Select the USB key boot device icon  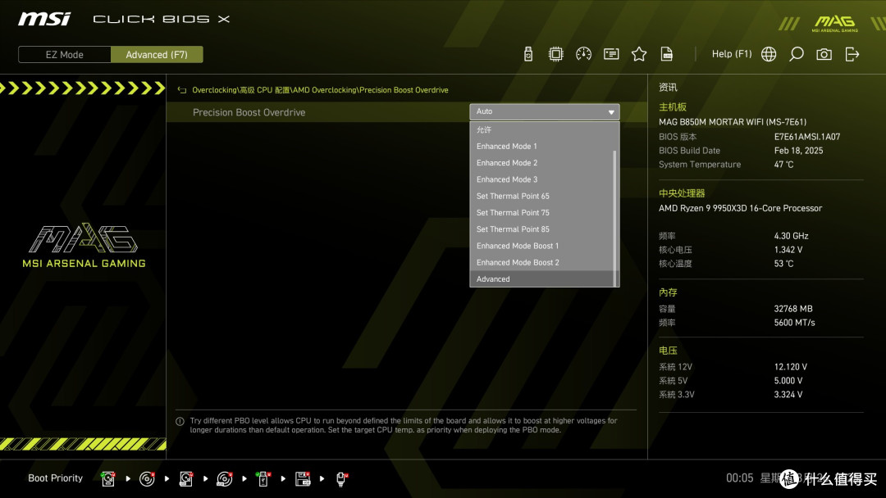click(x=263, y=479)
